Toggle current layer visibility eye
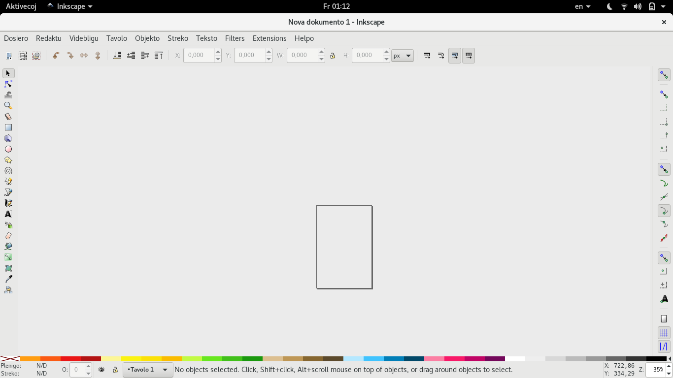Viewport: 673px width, 378px height. pos(101,370)
